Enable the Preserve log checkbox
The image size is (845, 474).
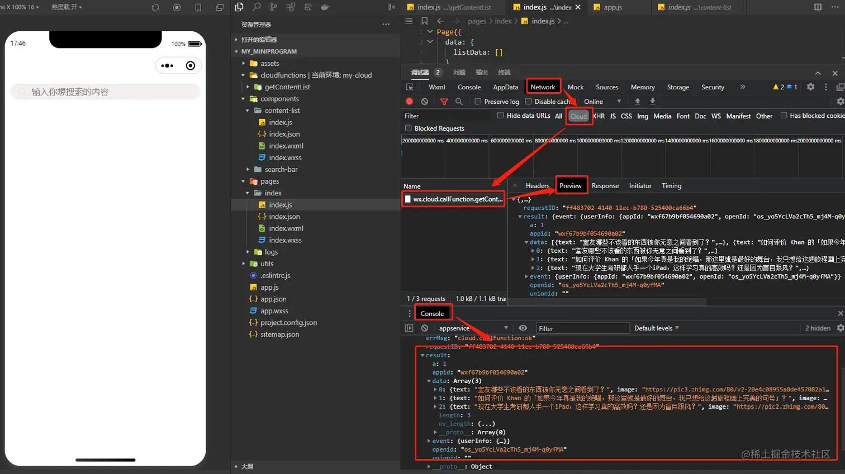click(x=478, y=102)
